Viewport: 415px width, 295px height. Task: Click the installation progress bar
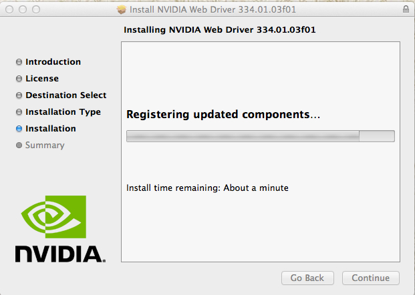[261, 136]
